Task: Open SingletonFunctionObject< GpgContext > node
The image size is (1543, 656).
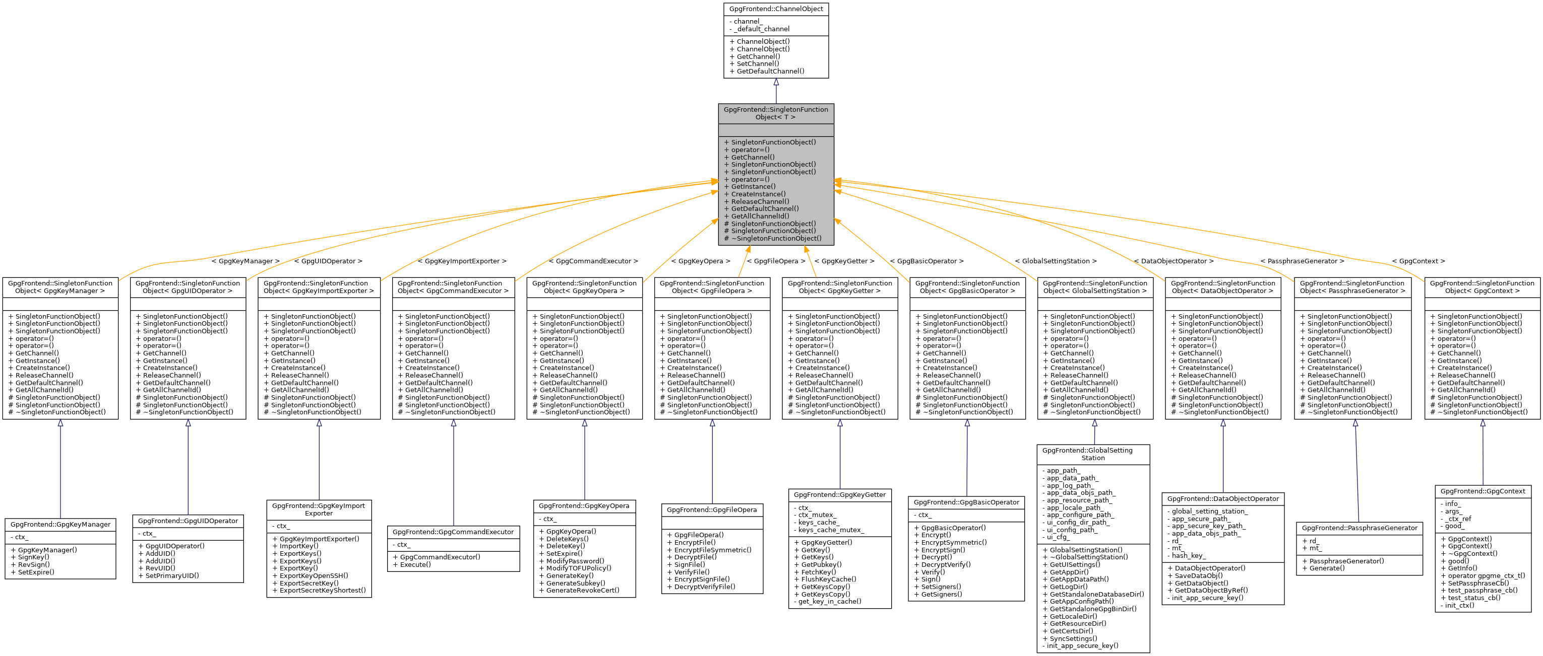Action: click(x=1483, y=348)
